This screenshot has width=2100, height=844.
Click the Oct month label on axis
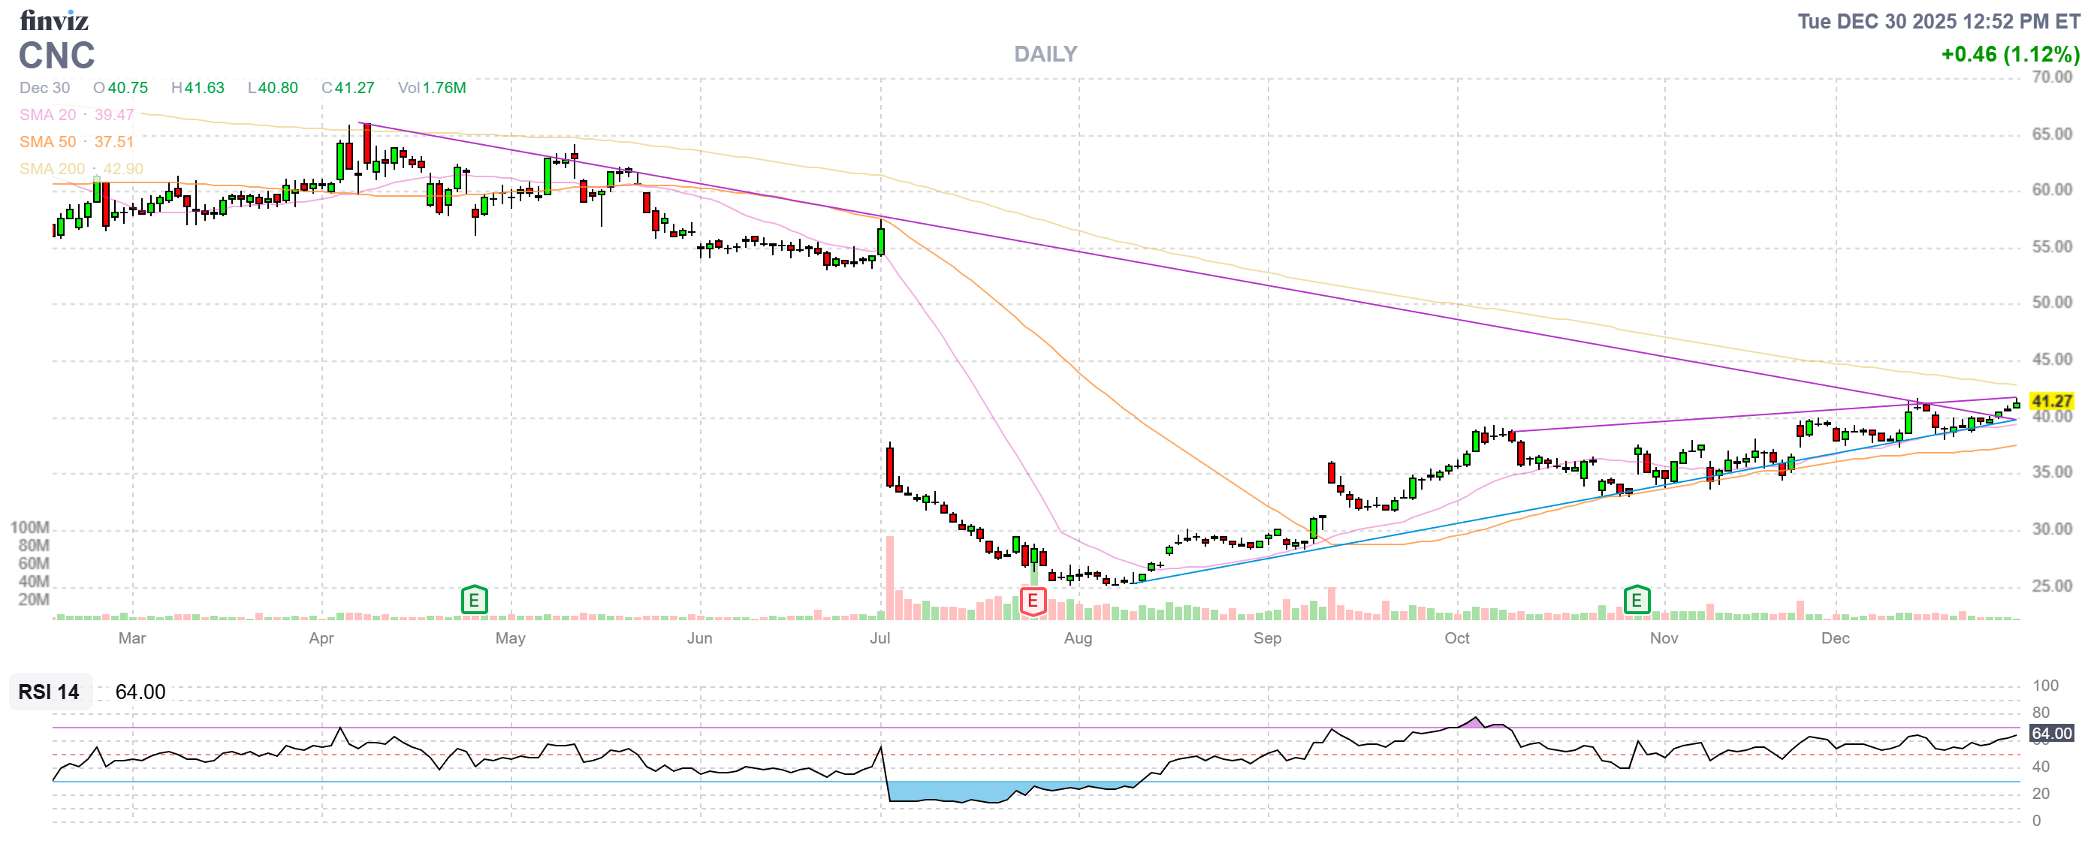click(1456, 638)
